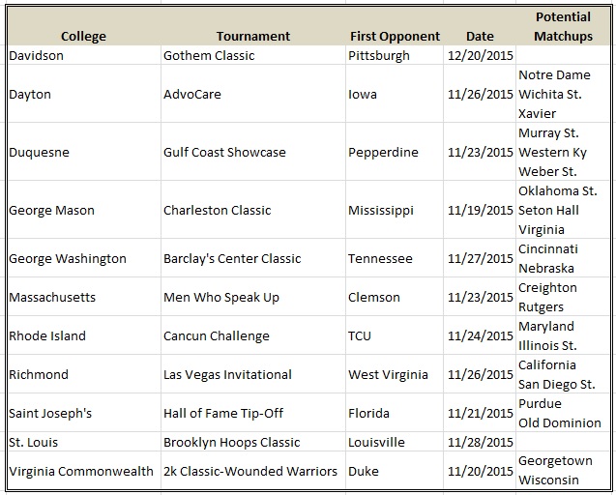Click the Virginia Commonwealth cell
The height and width of the screenshot is (495, 616).
click(81, 471)
